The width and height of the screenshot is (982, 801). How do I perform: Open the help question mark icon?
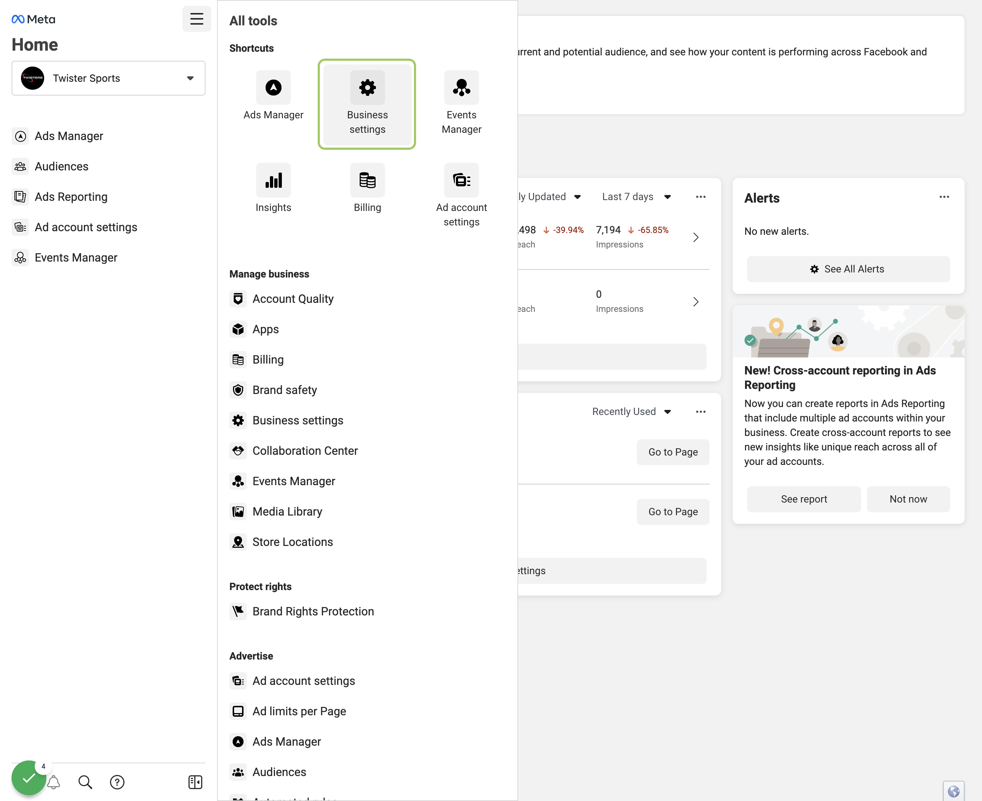[x=117, y=781]
